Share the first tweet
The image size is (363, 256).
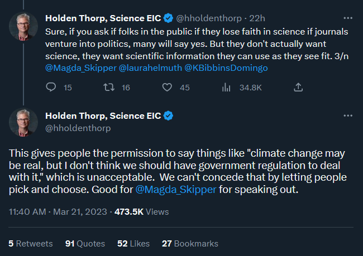(x=298, y=88)
